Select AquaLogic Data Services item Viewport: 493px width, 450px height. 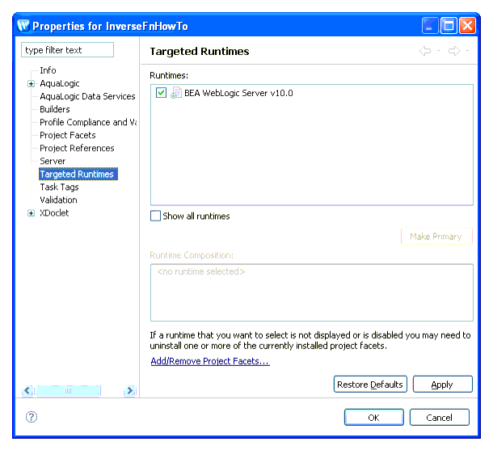tap(87, 96)
